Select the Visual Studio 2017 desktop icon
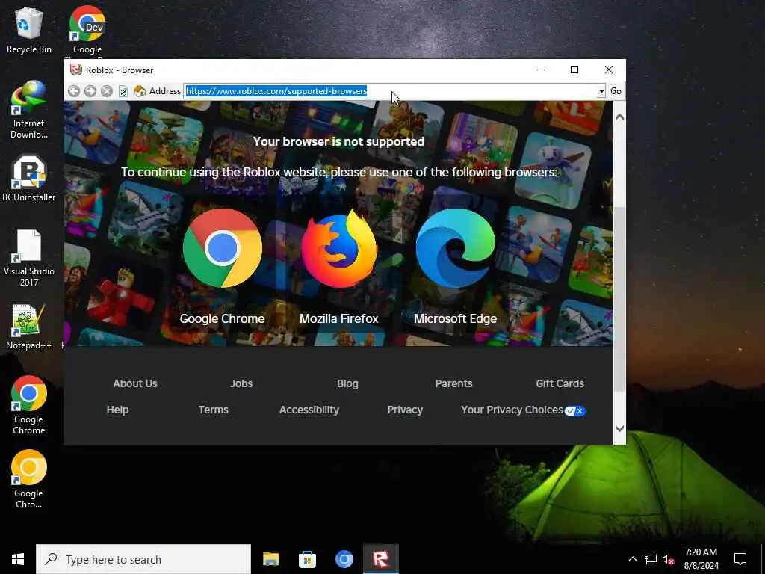The height and width of the screenshot is (574, 765). (x=29, y=258)
